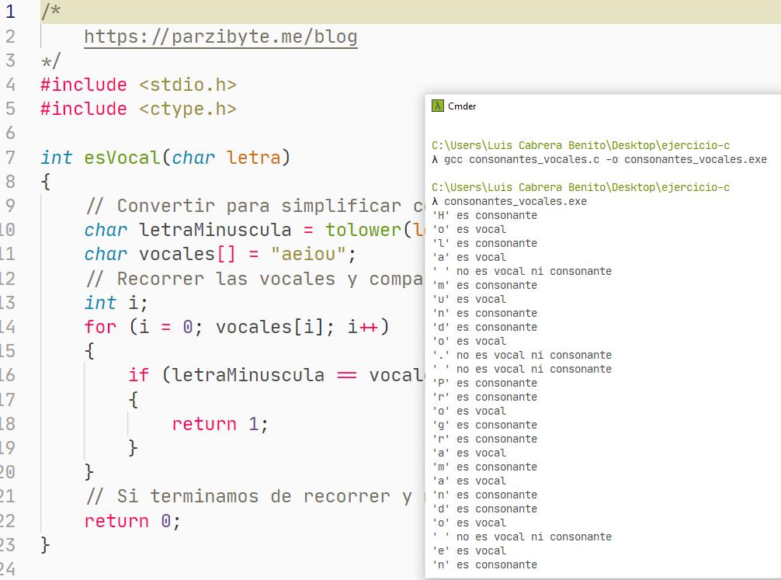Open the parzibyte.me/blog link in the comment

pyautogui.click(x=220, y=36)
